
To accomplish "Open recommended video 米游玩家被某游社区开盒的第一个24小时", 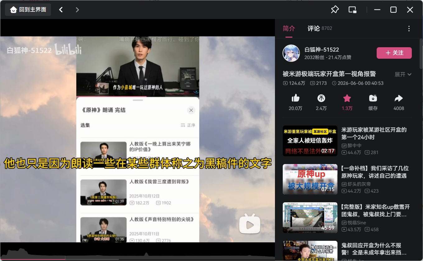I will (x=374, y=133).
